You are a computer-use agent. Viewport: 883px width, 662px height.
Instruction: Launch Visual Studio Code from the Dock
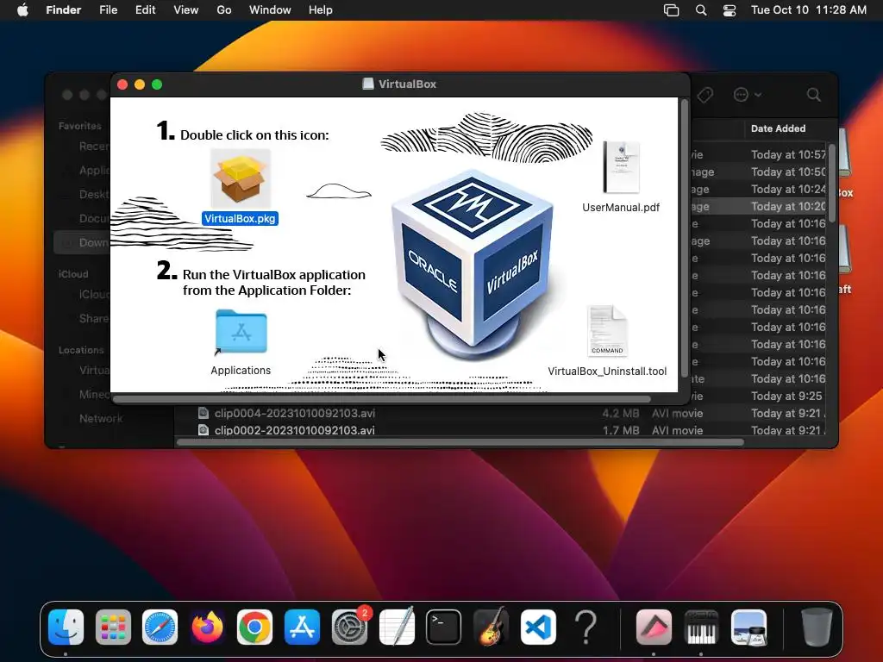pos(538,628)
